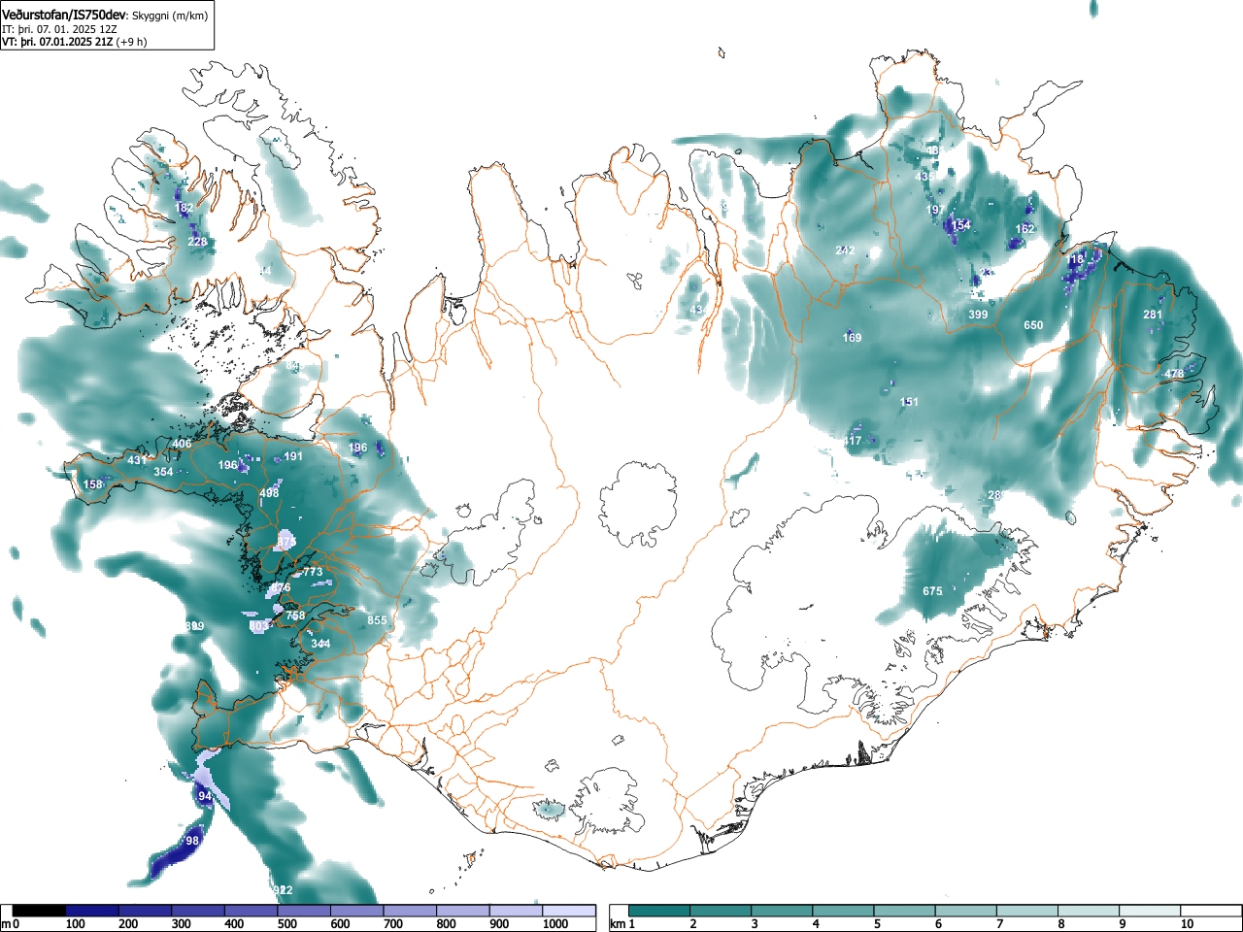The image size is (1243, 932).
Task: Pick the lavender swatch right of 1000
Action: pos(569,911)
